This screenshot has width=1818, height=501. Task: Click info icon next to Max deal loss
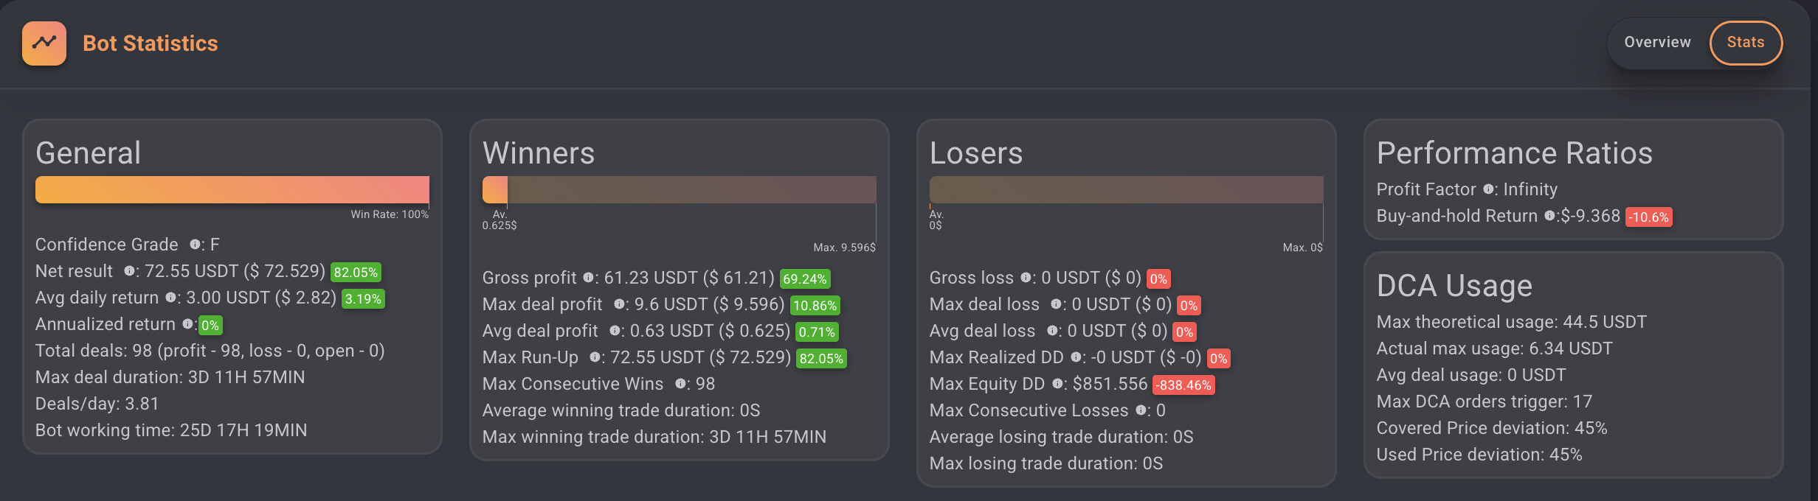click(x=1056, y=304)
